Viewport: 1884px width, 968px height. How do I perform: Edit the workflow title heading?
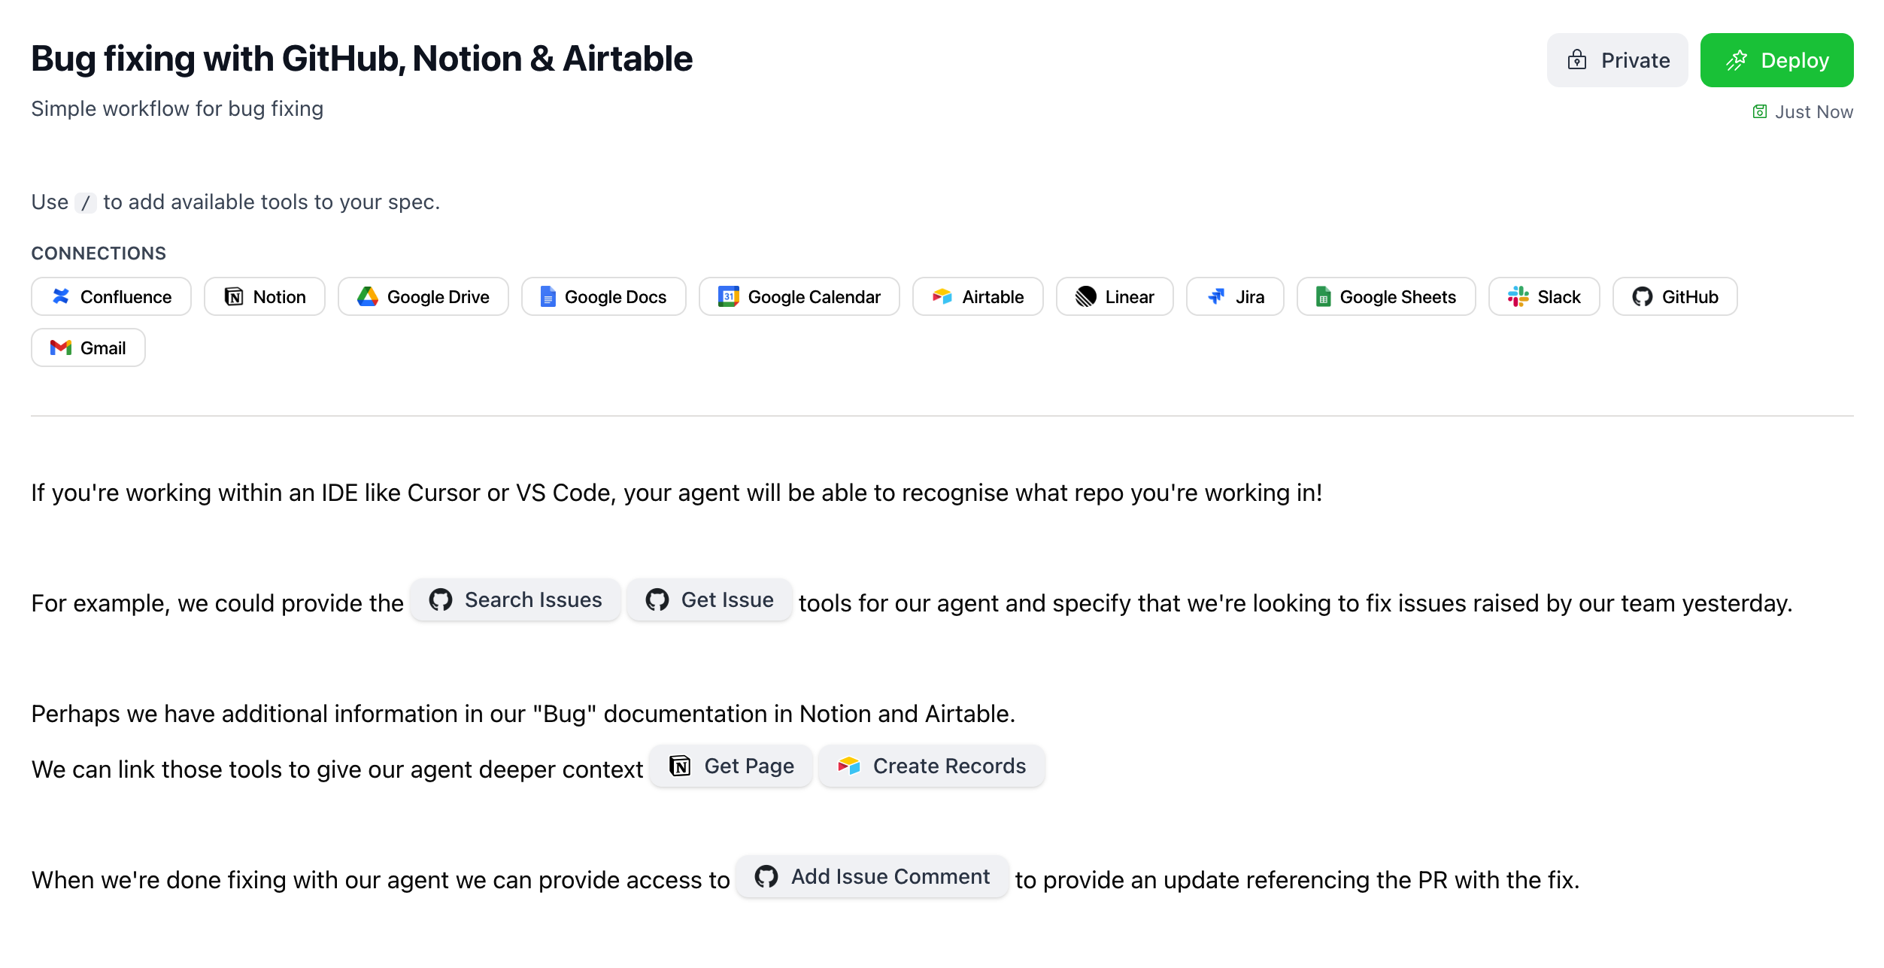tap(362, 59)
